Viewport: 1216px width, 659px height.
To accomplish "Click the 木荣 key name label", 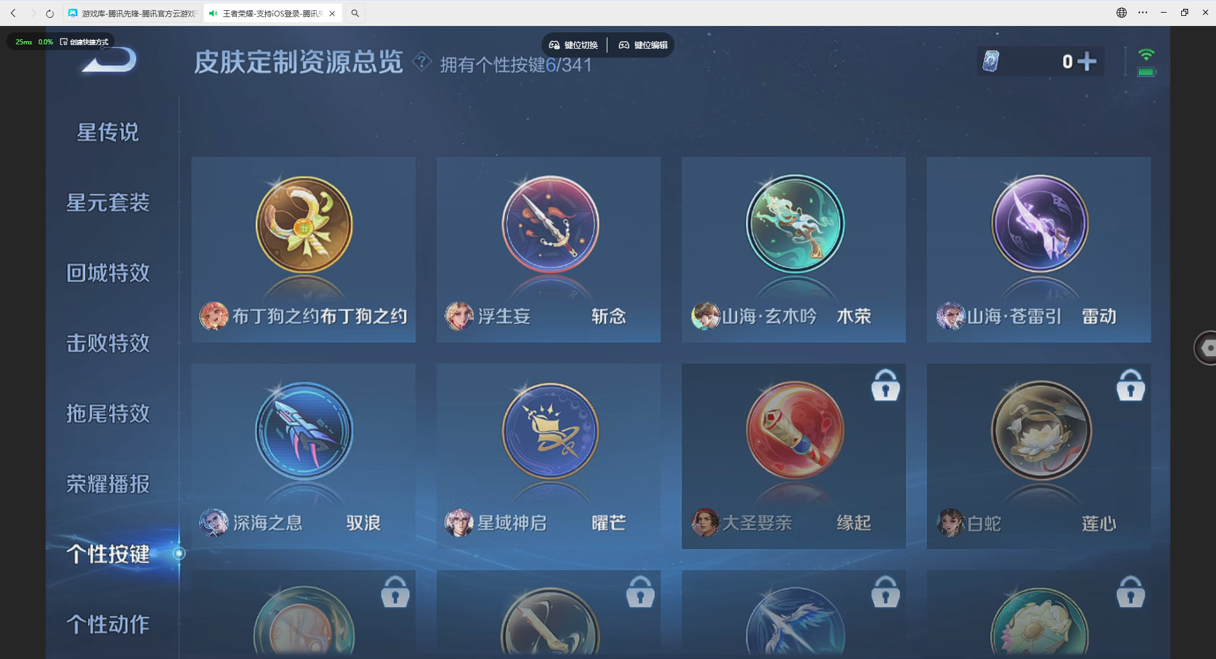I will click(854, 316).
